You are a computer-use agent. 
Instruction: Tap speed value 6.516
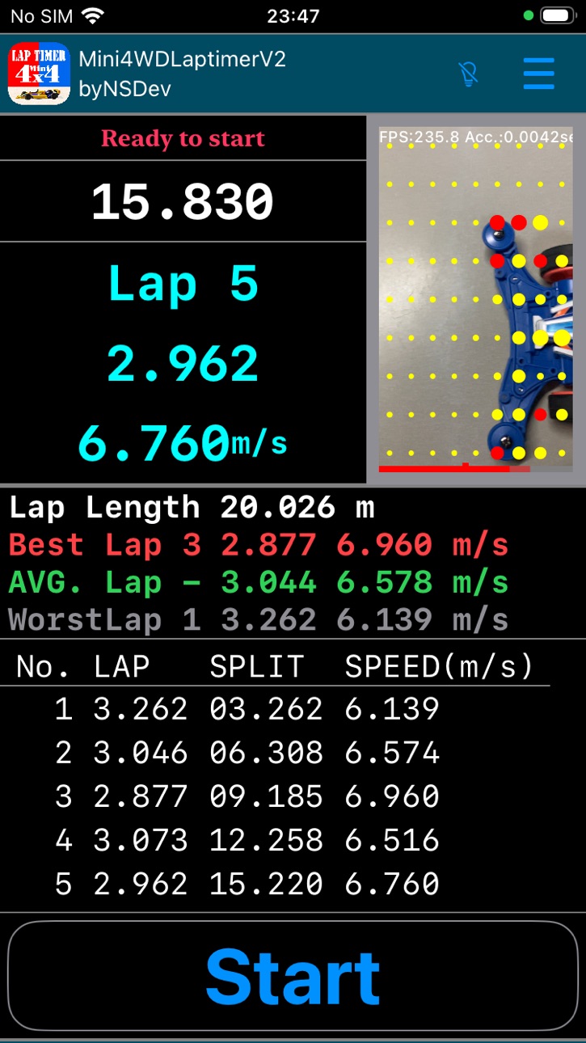(x=392, y=840)
